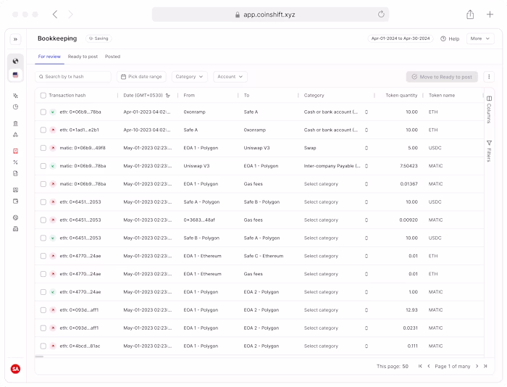Check the row with 0.01367 MATIC
Viewport: 507px width, 387px height.
pos(43,184)
